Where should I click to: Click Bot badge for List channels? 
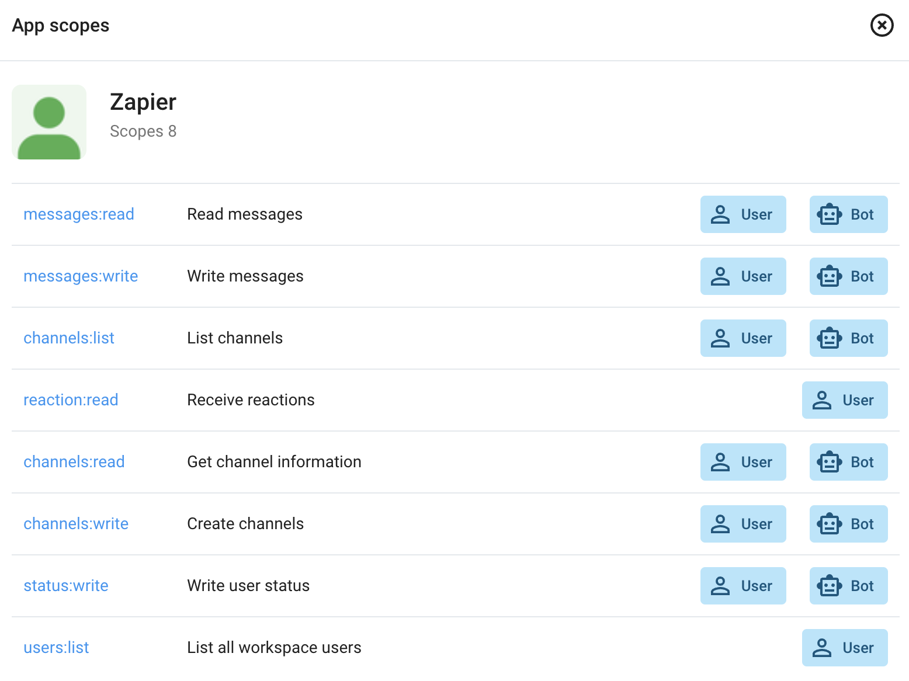(x=848, y=338)
